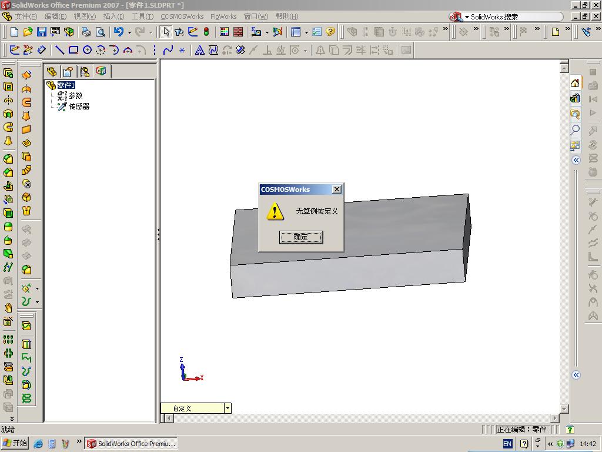Expand hidden toolbar buttons at panel bottom

tap(12, 418)
